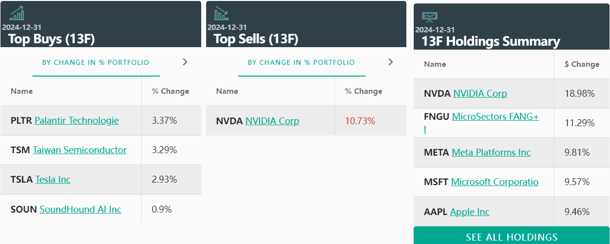Open NVIDIA Corp link in Top Sells
Viewport: 610px width, 244px height.
click(272, 121)
